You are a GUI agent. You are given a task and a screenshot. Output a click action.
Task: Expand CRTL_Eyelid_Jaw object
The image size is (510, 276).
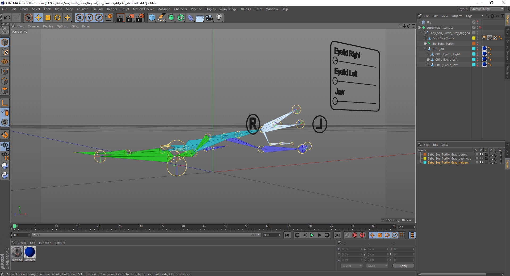[428, 65]
